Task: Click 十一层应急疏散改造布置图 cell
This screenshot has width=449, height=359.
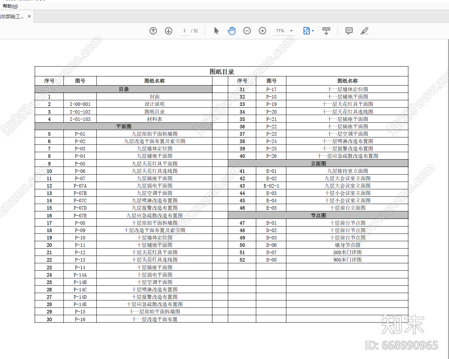Action: (x=347, y=156)
